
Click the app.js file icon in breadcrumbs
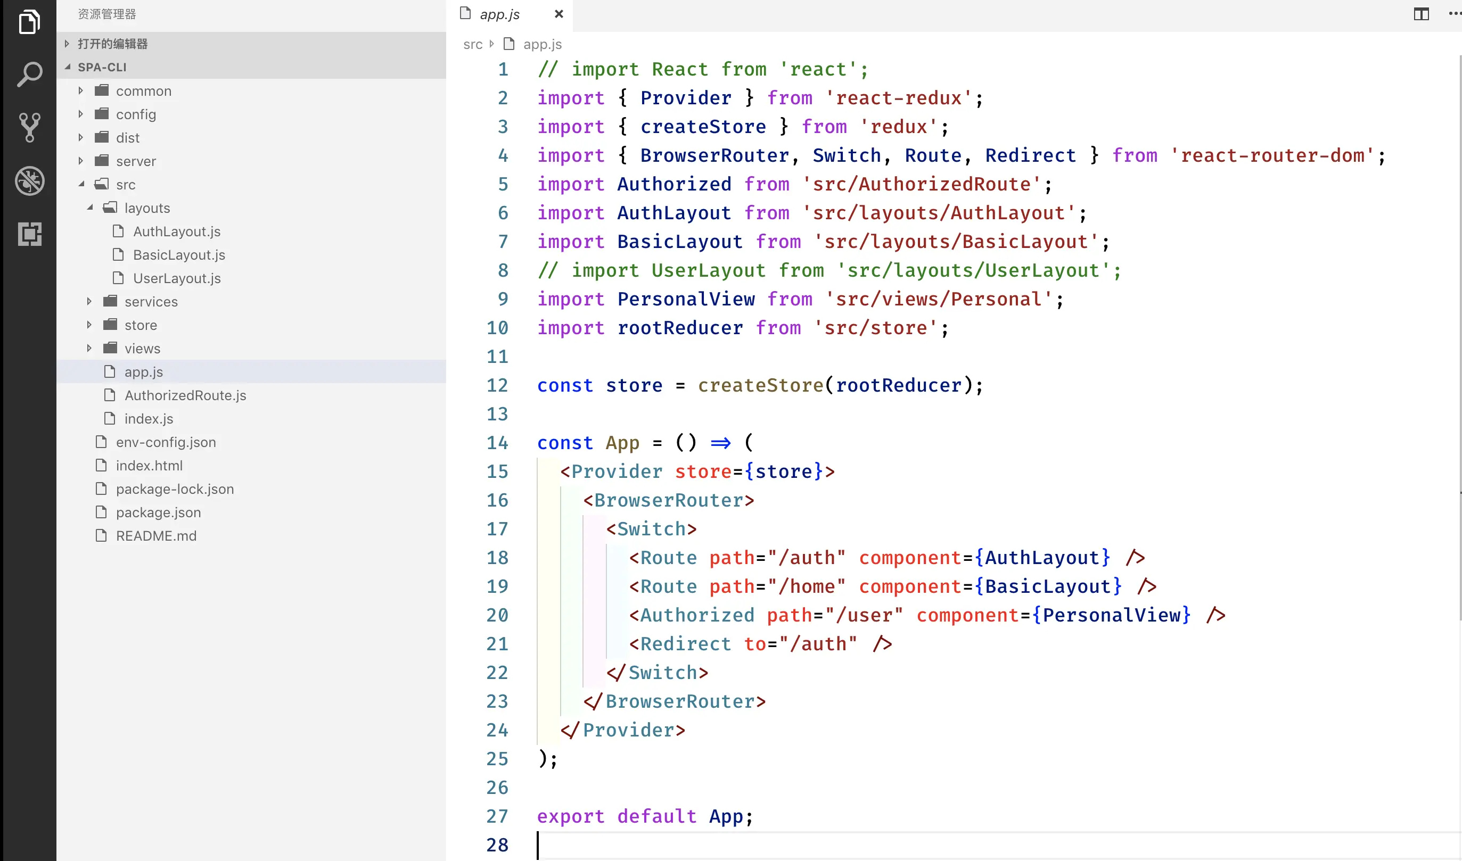tap(509, 44)
